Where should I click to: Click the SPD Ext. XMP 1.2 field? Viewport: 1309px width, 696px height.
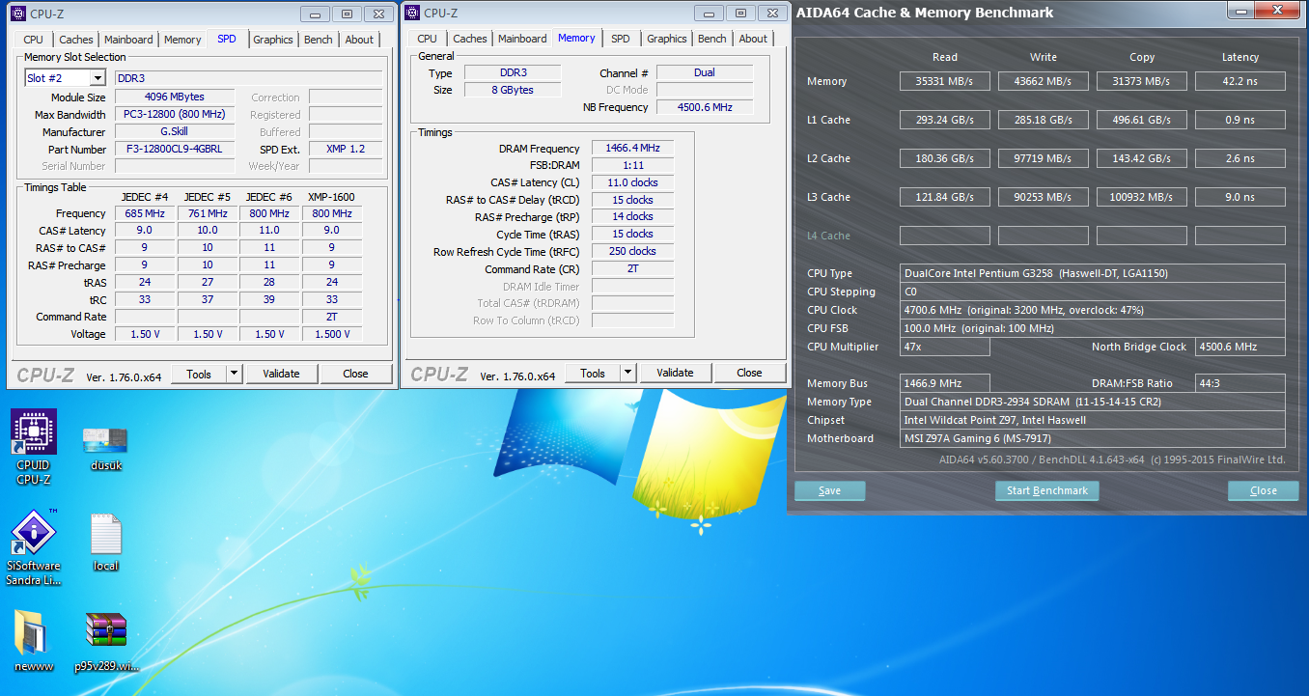coord(346,150)
